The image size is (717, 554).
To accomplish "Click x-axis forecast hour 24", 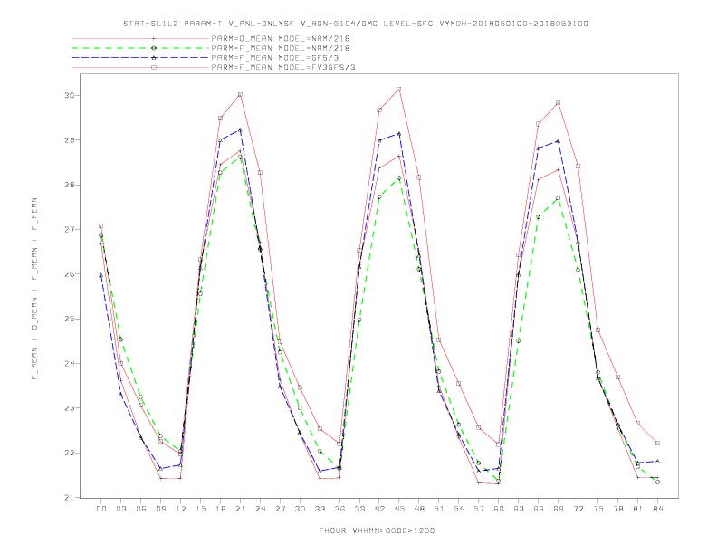I will pos(260,509).
